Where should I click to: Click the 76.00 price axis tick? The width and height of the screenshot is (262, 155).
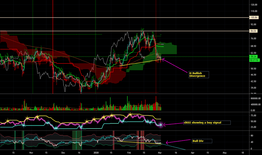pos(253,39)
